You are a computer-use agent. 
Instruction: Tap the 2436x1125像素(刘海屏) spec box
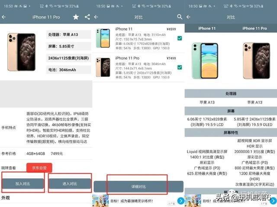coord(68,58)
